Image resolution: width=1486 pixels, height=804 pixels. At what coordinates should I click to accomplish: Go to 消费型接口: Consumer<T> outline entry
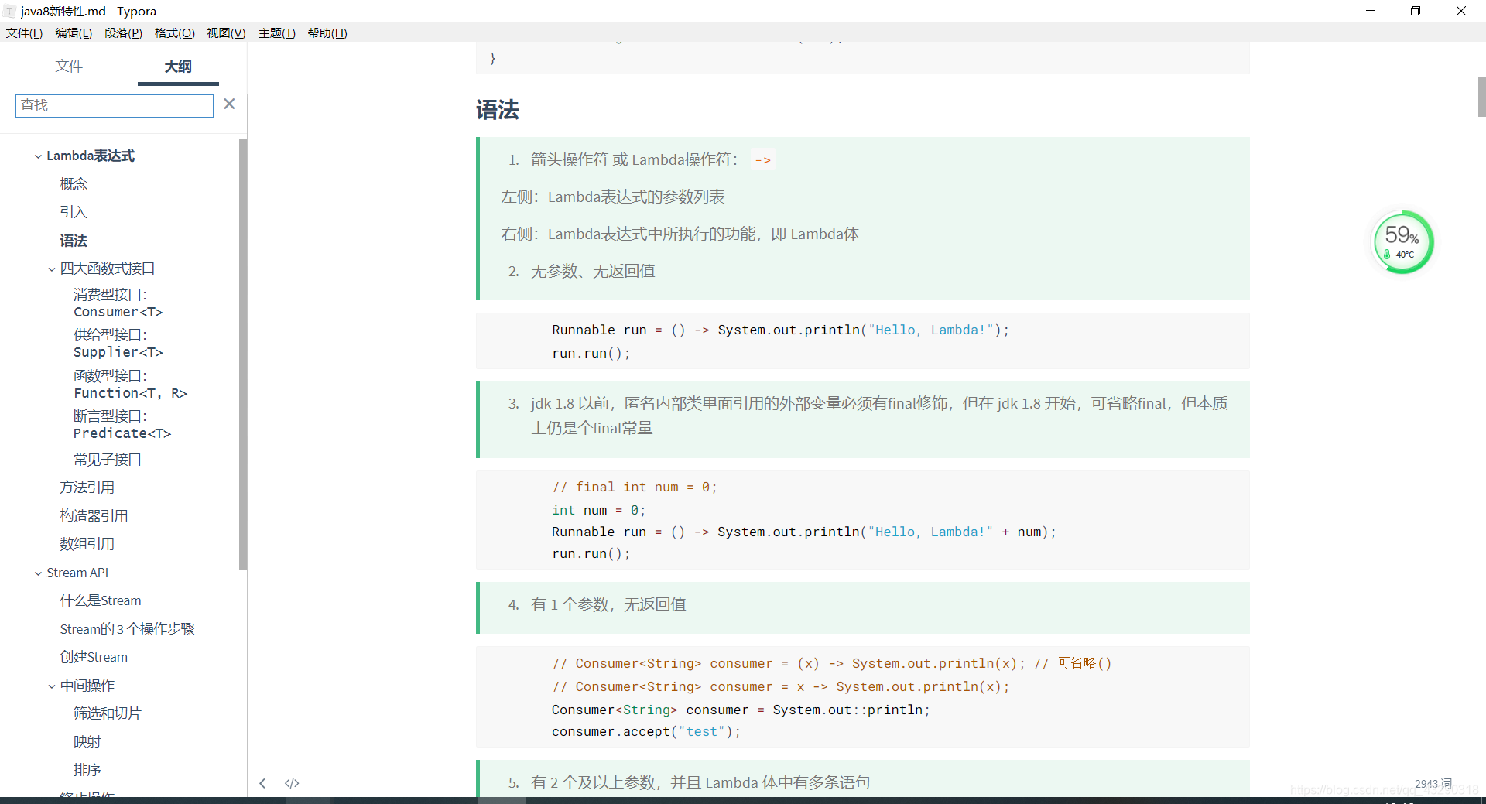coord(118,303)
